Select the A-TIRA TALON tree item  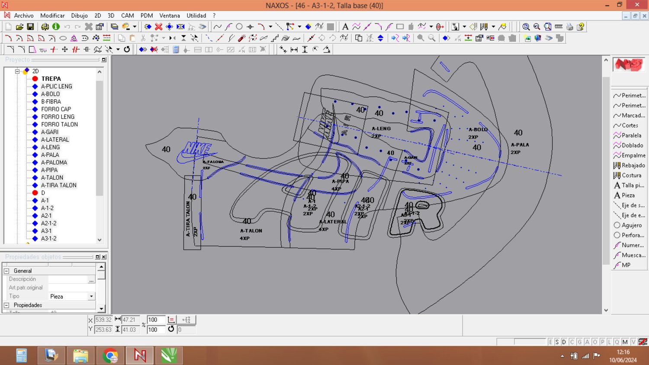pyautogui.click(x=59, y=185)
